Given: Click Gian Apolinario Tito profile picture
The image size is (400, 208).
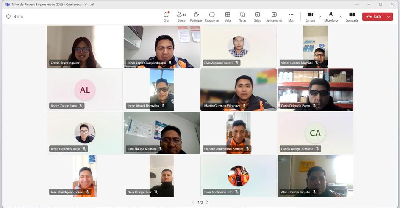Looking at the screenshot, I should [239, 176].
